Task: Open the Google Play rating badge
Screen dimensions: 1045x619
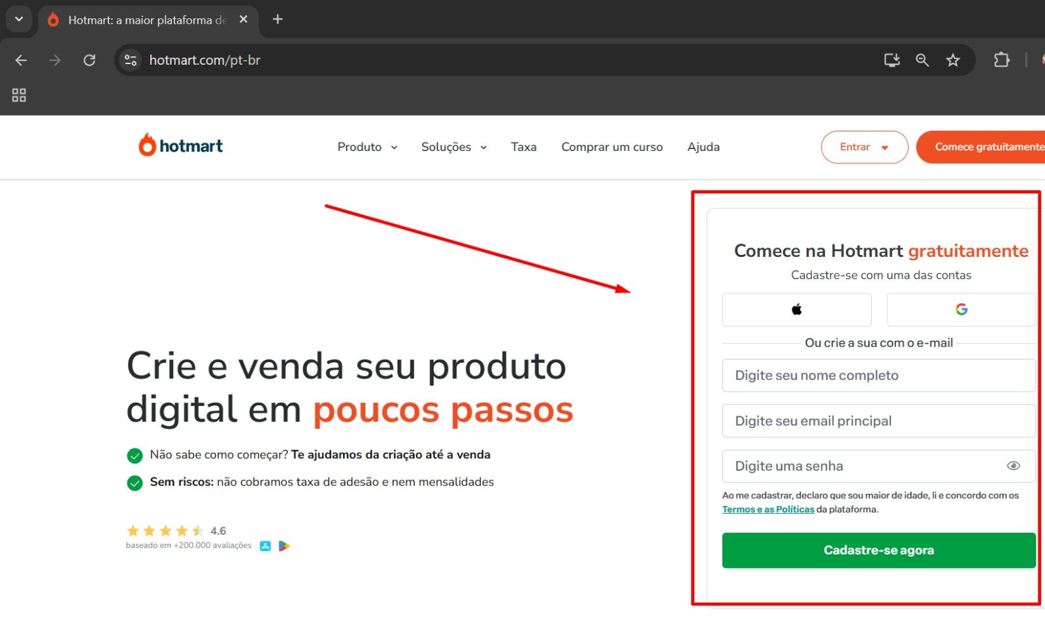Action: tap(284, 545)
